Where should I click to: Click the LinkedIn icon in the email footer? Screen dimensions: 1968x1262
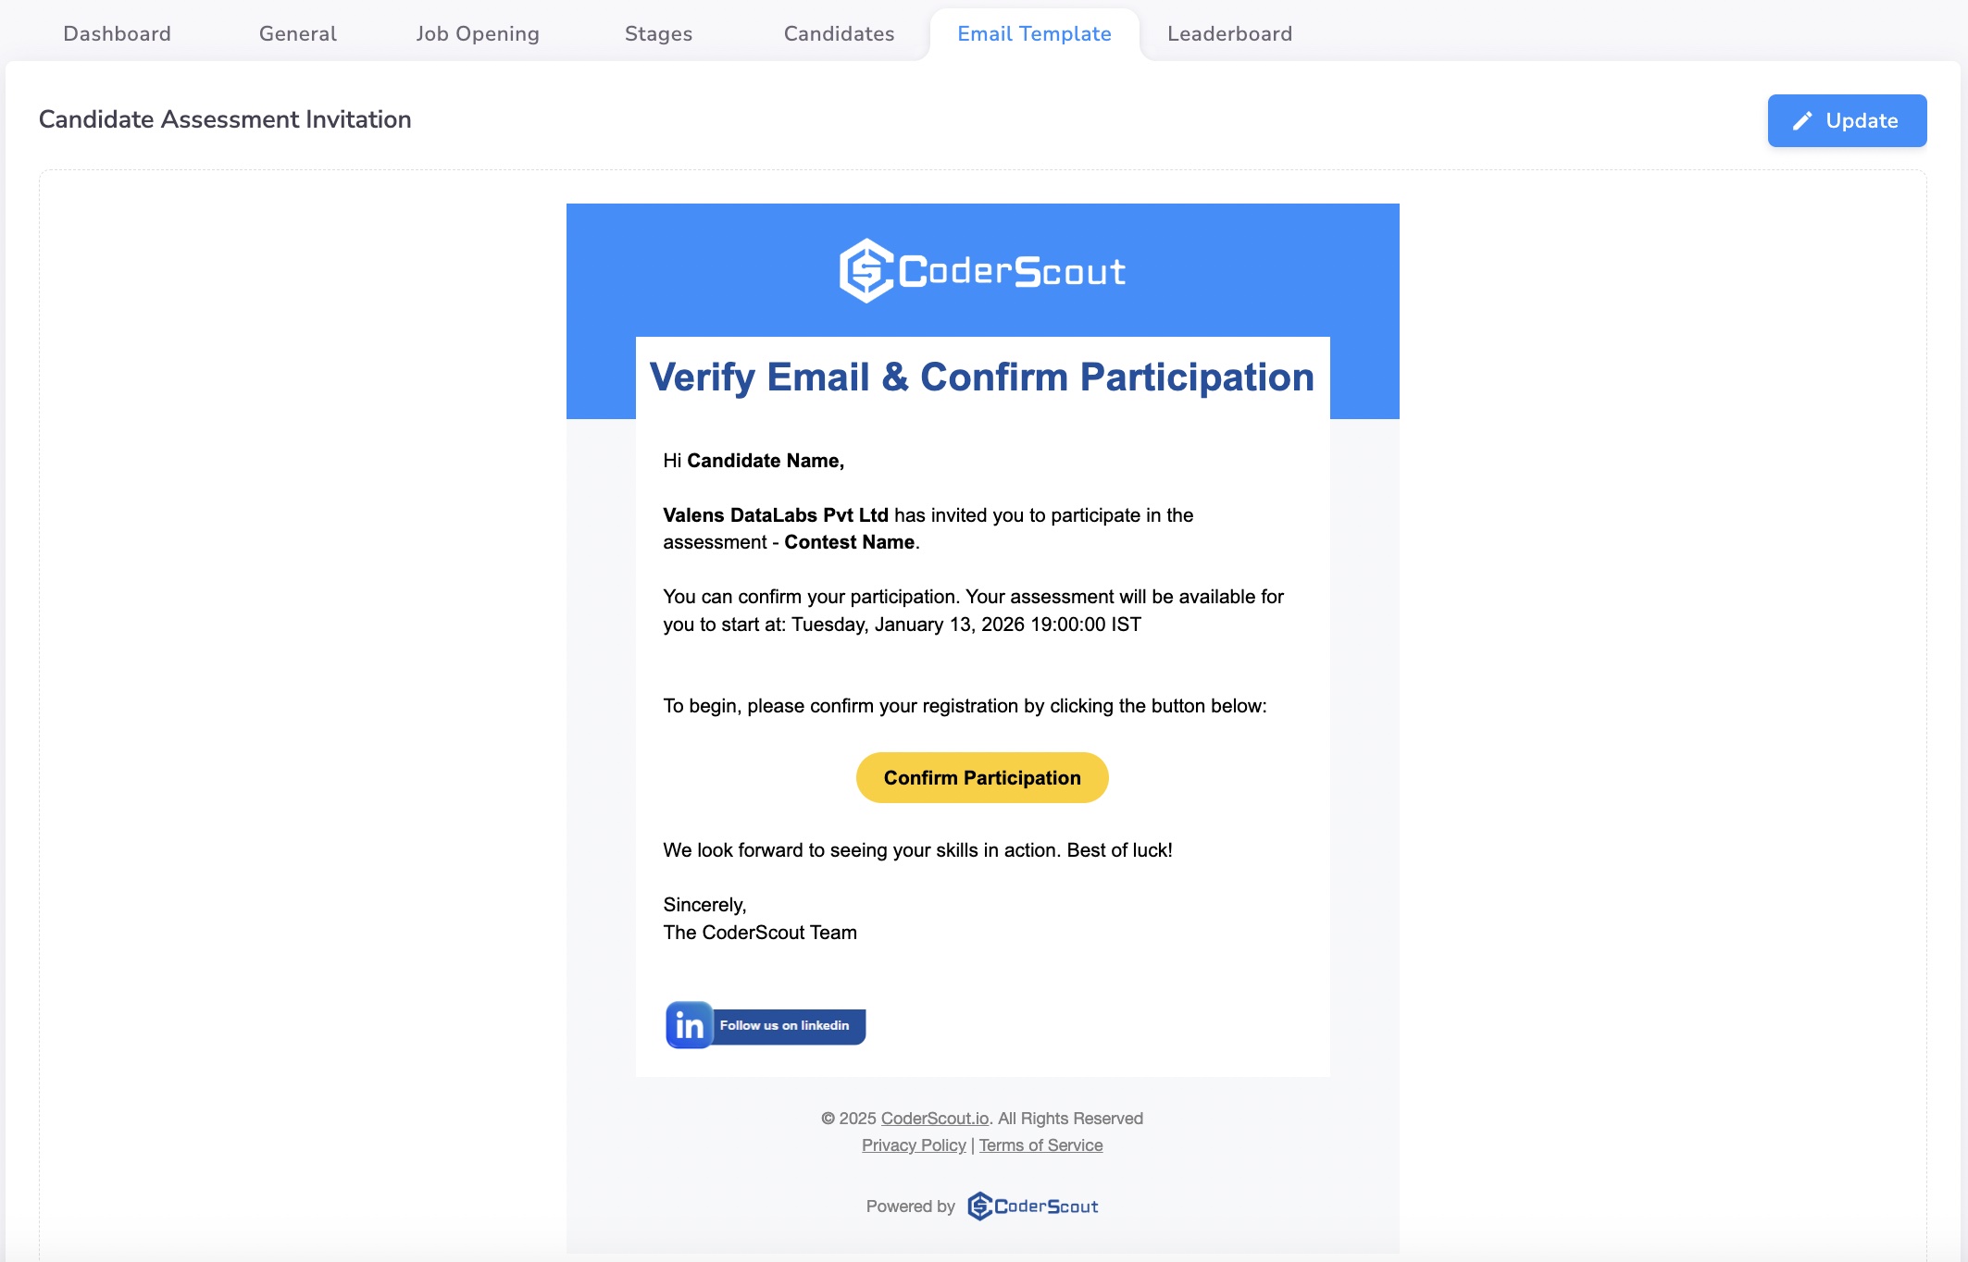[689, 1025]
